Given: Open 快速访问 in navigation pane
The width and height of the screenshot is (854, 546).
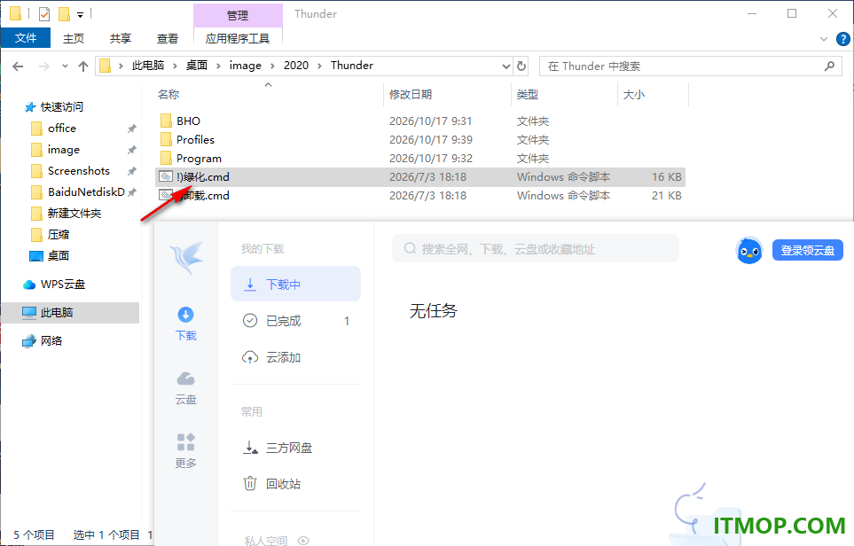Looking at the screenshot, I should 61,106.
